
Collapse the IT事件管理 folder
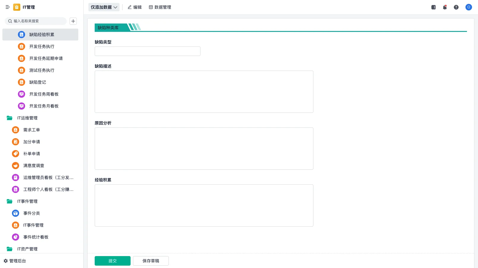point(10,201)
